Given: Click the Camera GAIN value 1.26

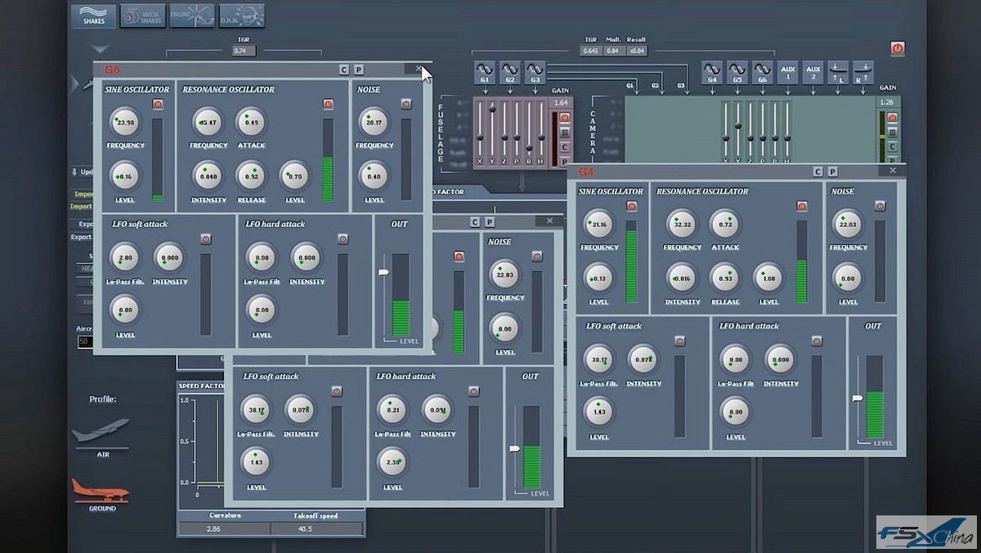Looking at the screenshot, I should click(x=887, y=103).
